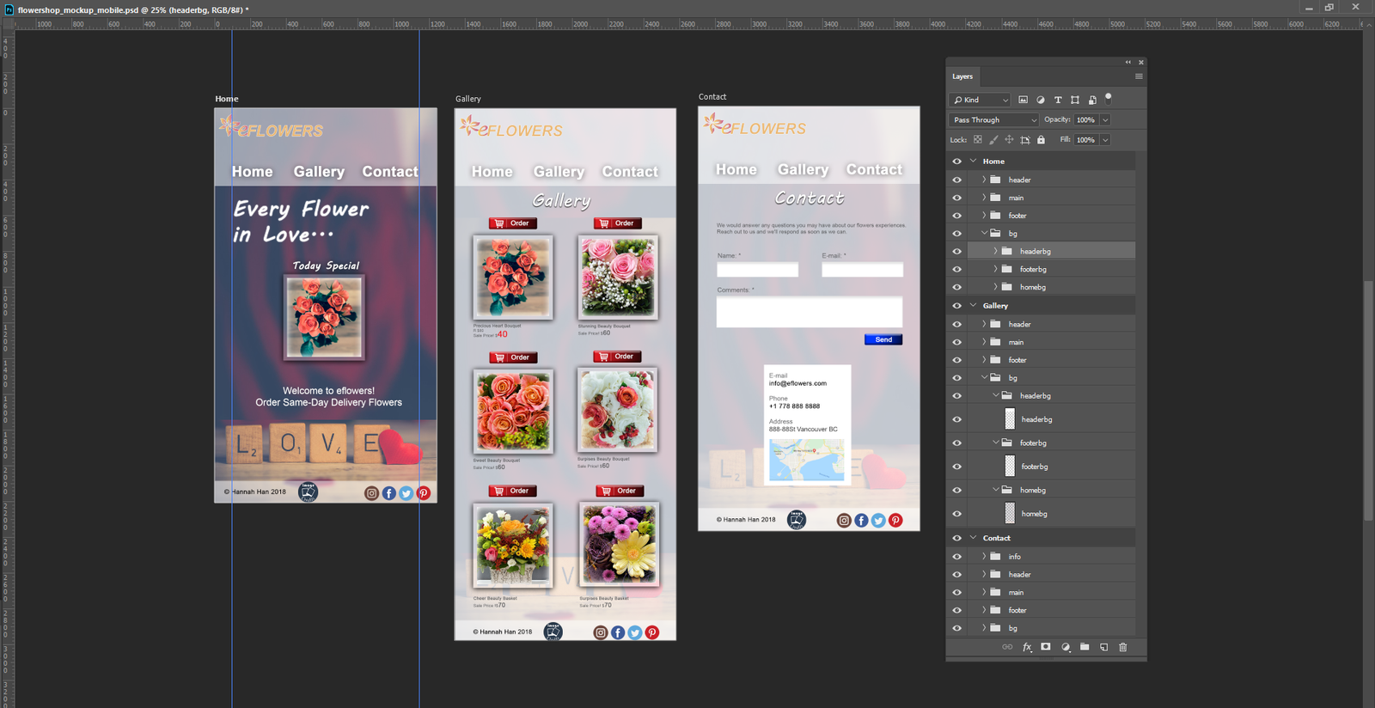
Task: Create new layer icon
Action: click(x=1104, y=647)
